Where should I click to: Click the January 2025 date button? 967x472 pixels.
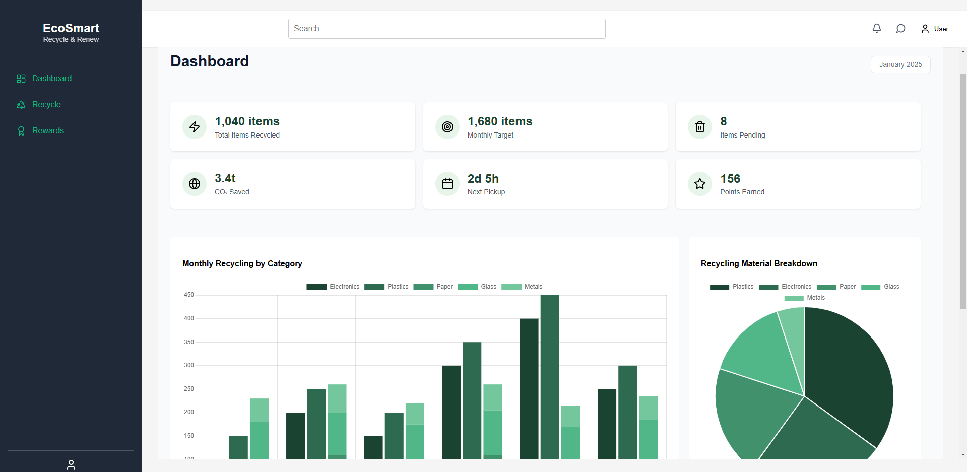(x=900, y=64)
